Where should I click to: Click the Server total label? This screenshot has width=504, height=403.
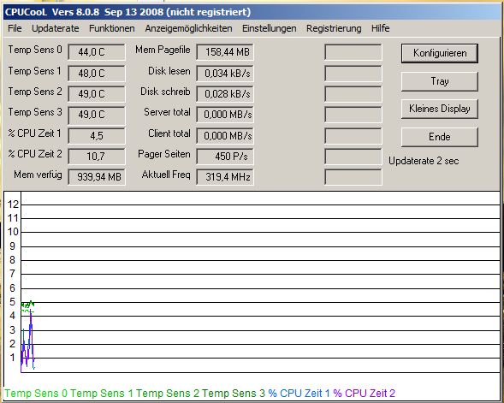167,112
